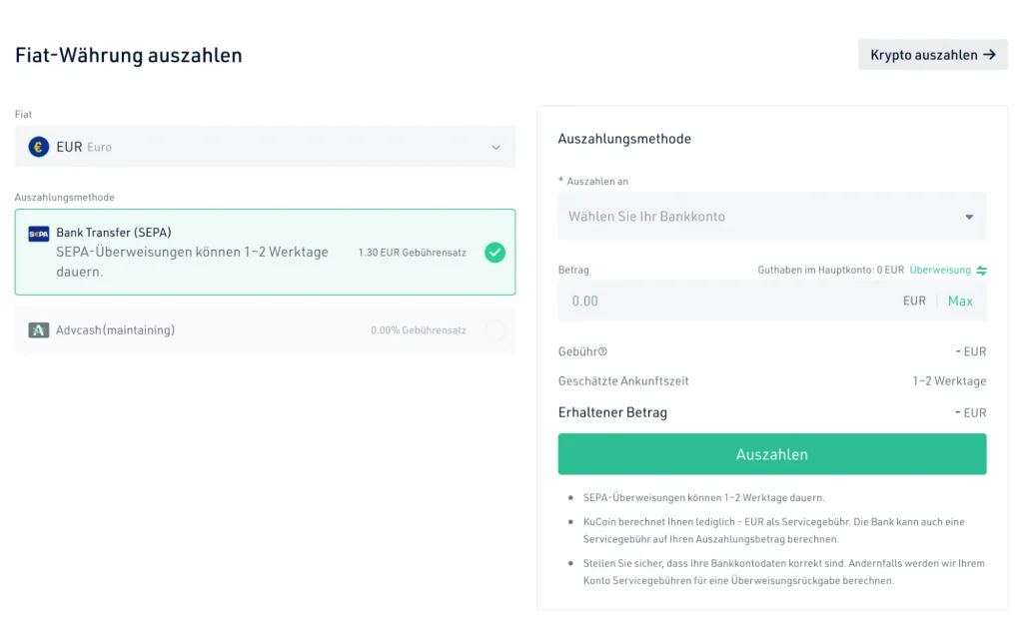
Task: Click the Max link in amount field
Action: click(959, 302)
